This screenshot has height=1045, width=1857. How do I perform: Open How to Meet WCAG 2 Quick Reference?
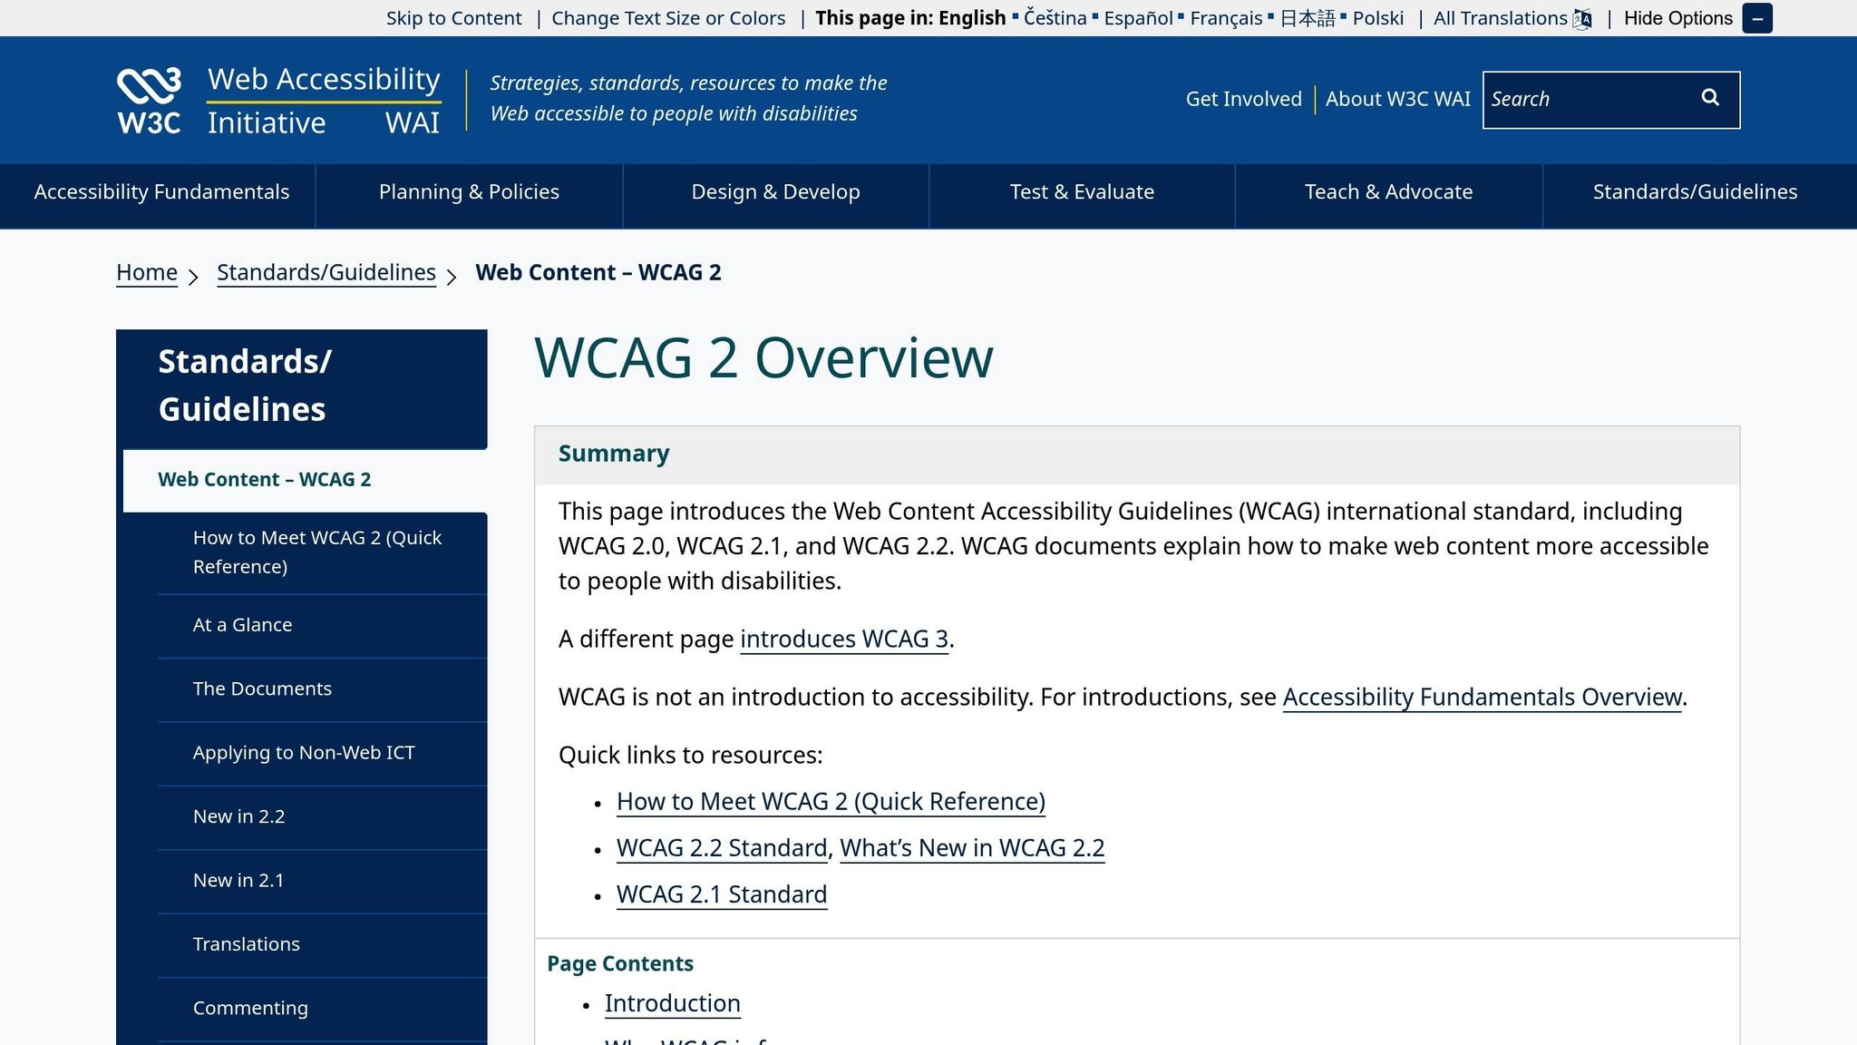tap(316, 552)
